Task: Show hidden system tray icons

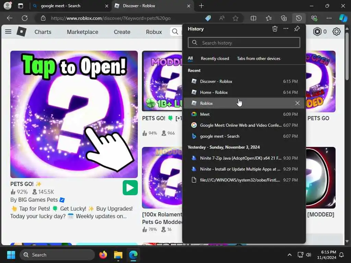Action: (289, 255)
